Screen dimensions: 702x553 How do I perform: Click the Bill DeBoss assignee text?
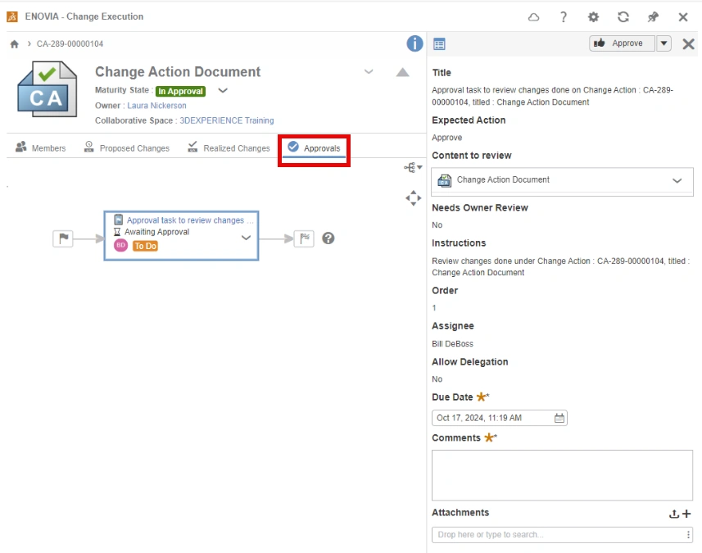pyautogui.click(x=452, y=344)
